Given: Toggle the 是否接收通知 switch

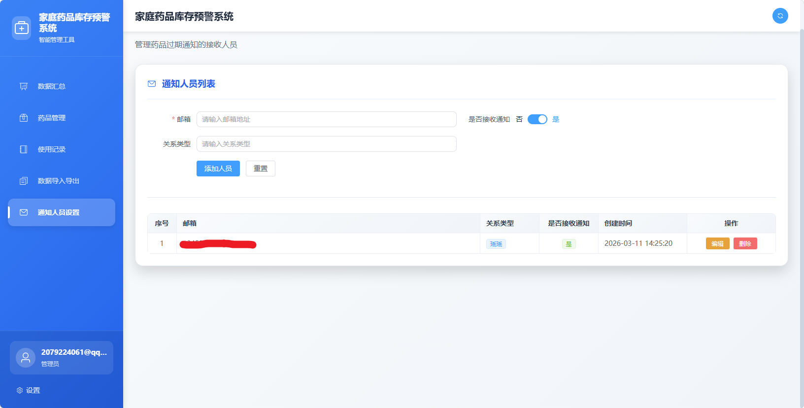Looking at the screenshot, I should [x=537, y=119].
